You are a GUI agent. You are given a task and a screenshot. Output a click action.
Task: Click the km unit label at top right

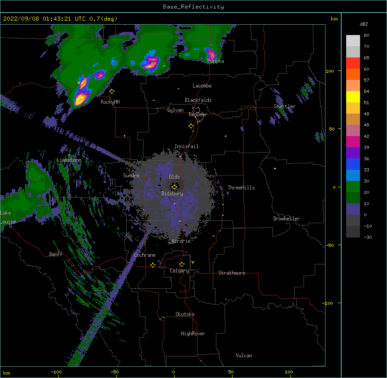(334, 19)
